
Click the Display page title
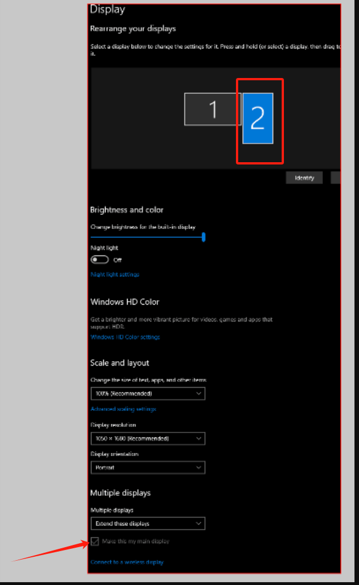pyautogui.click(x=108, y=10)
